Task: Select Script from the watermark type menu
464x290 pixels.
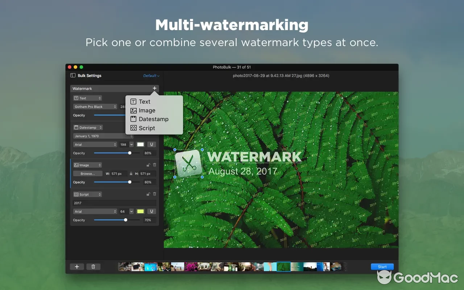Action: [146, 128]
